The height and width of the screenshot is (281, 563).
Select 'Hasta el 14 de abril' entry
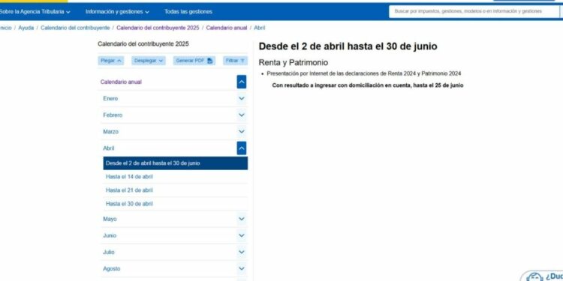click(129, 177)
